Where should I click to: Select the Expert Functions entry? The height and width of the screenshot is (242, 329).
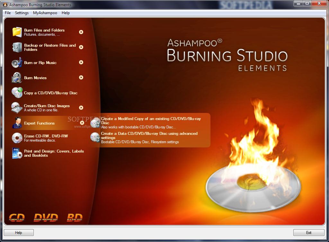(x=39, y=123)
